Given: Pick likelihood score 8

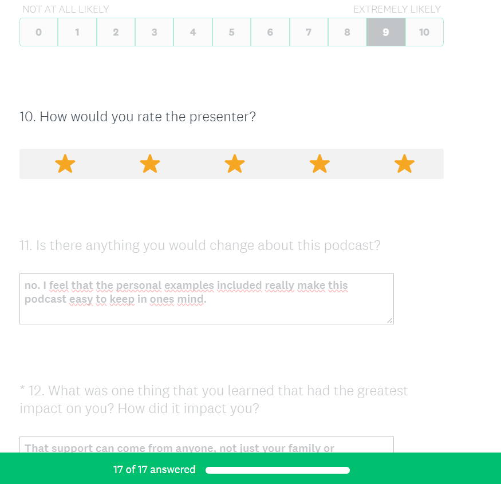Looking at the screenshot, I should 347,32.
